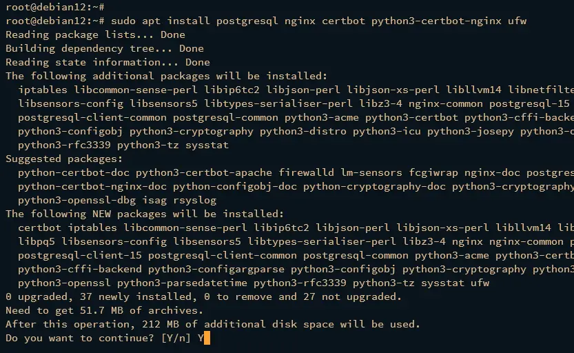
Task: Click python3-certbot-nginx in the command line
Action: pos(436,21)
